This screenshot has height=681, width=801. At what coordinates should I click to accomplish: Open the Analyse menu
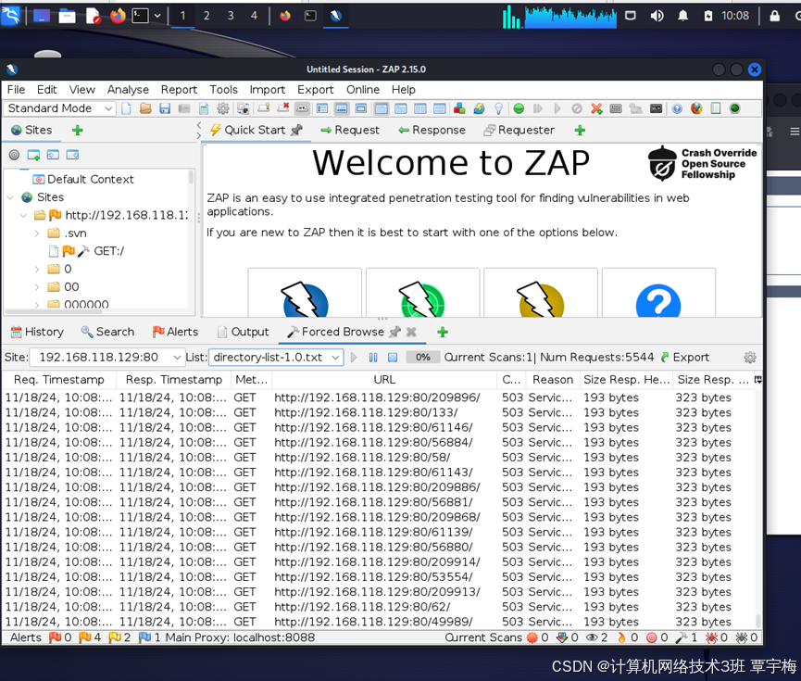(128, 90)
